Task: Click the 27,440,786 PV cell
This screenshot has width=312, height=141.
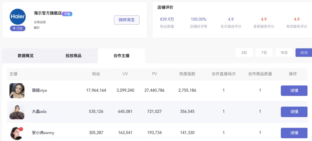Action: pyautogui.click(x=155, y=90)
